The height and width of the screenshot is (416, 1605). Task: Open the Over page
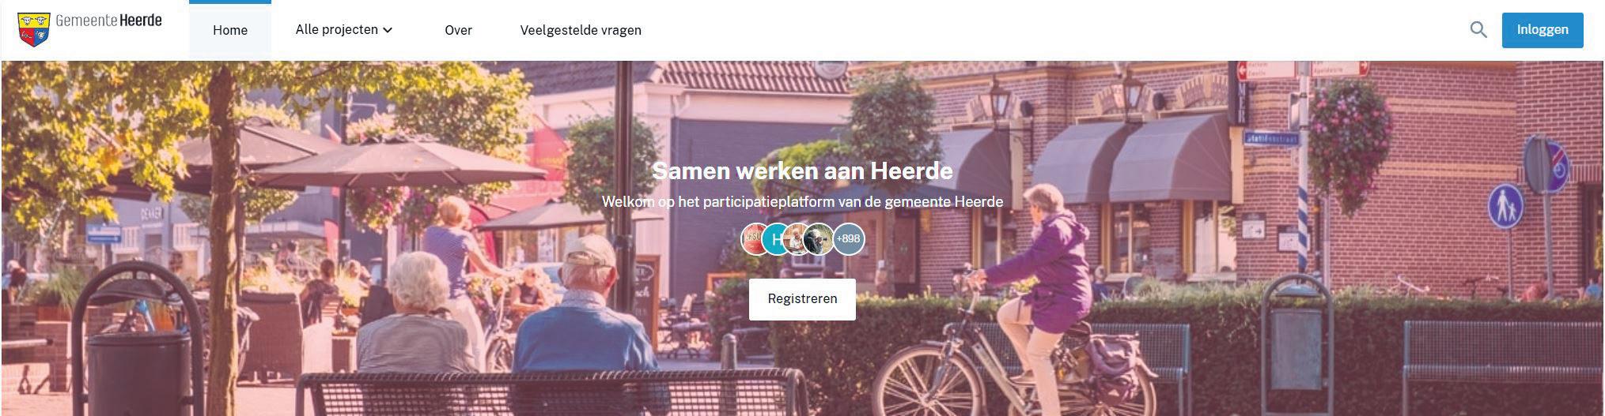coord(458,30)
